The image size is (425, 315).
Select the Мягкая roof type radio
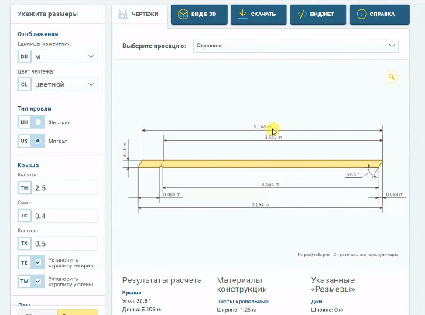click(x=38, y=141)
